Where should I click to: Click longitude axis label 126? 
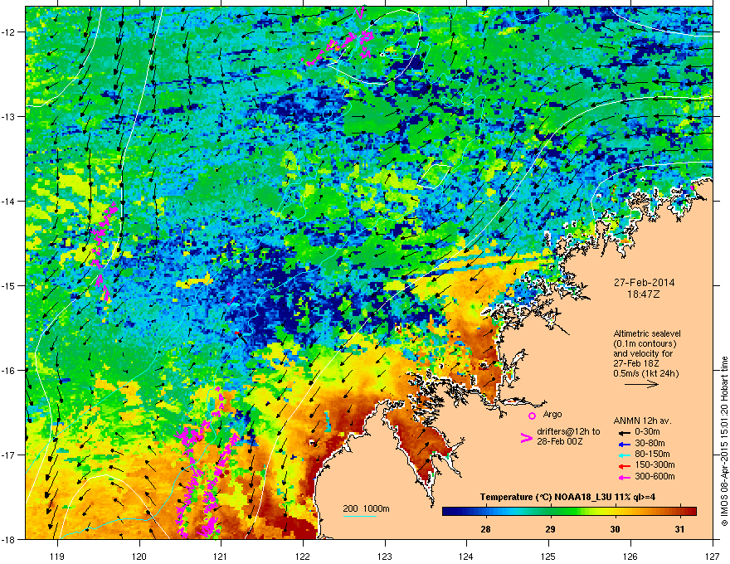tap(630, 556)
